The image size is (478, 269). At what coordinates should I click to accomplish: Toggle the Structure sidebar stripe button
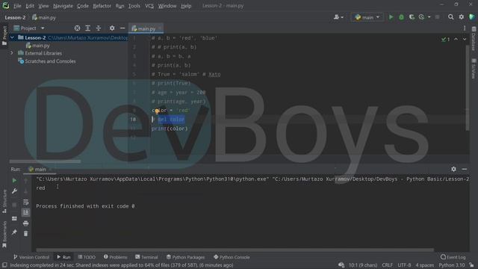pyautogui.click(x=4, y=201)
